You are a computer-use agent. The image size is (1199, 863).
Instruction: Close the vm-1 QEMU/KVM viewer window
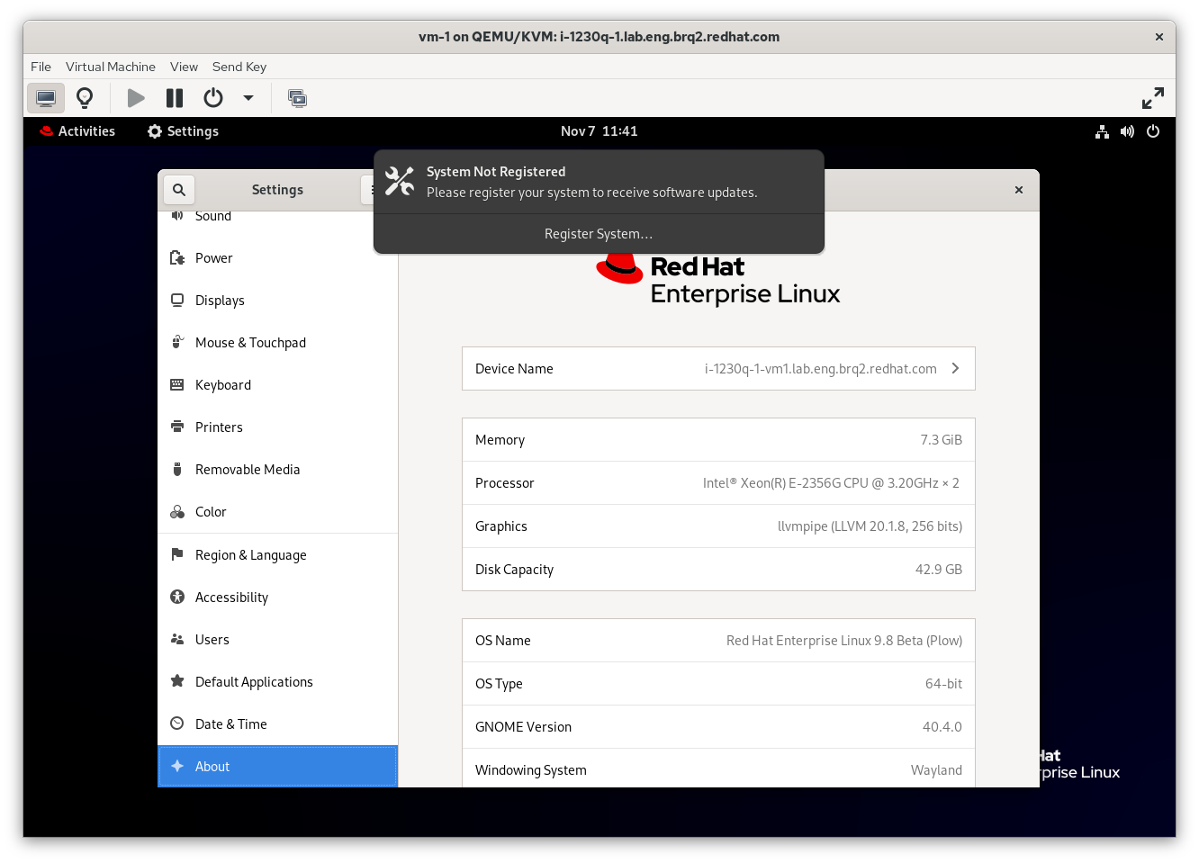[1159, 37]
